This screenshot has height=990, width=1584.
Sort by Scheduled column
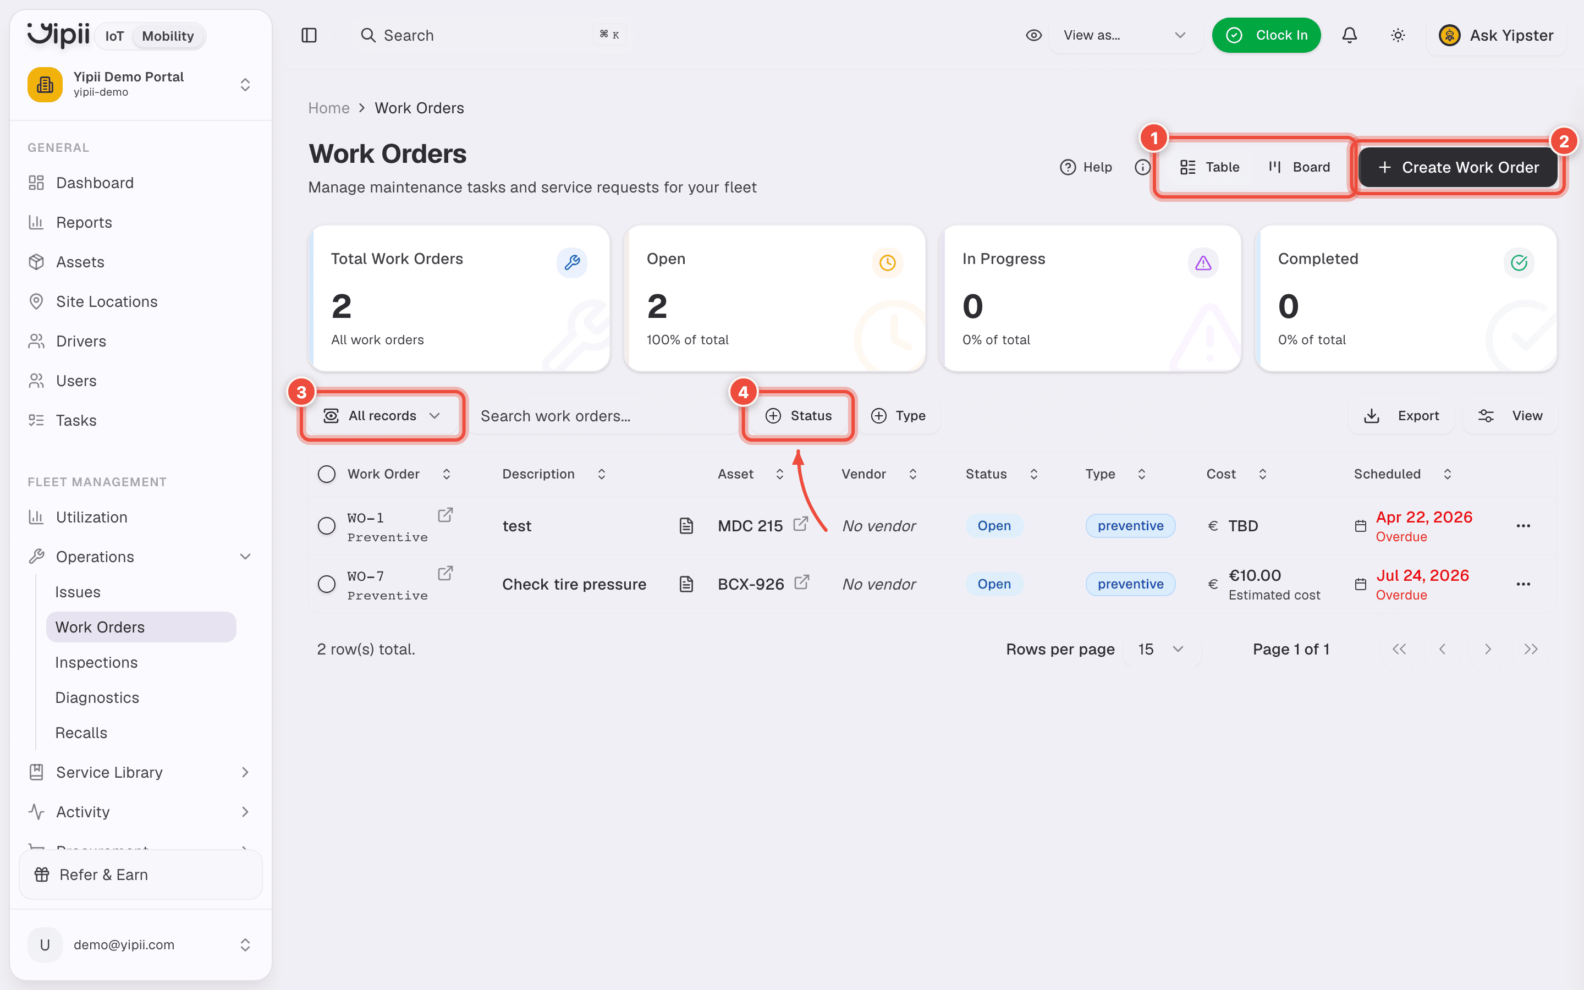point(1402,474)
